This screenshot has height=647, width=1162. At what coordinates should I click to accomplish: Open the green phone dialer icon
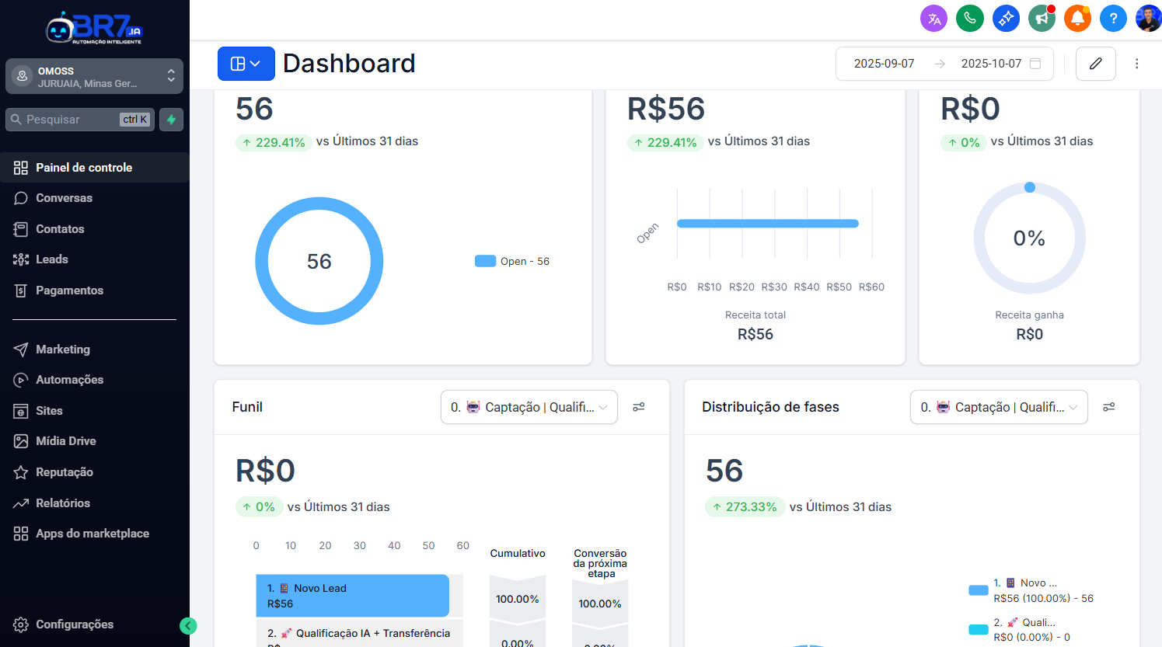coord(969,18)
